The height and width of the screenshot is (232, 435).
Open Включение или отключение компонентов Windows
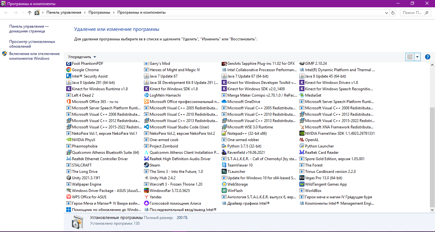pyautogui.click(x=34, y=56)
